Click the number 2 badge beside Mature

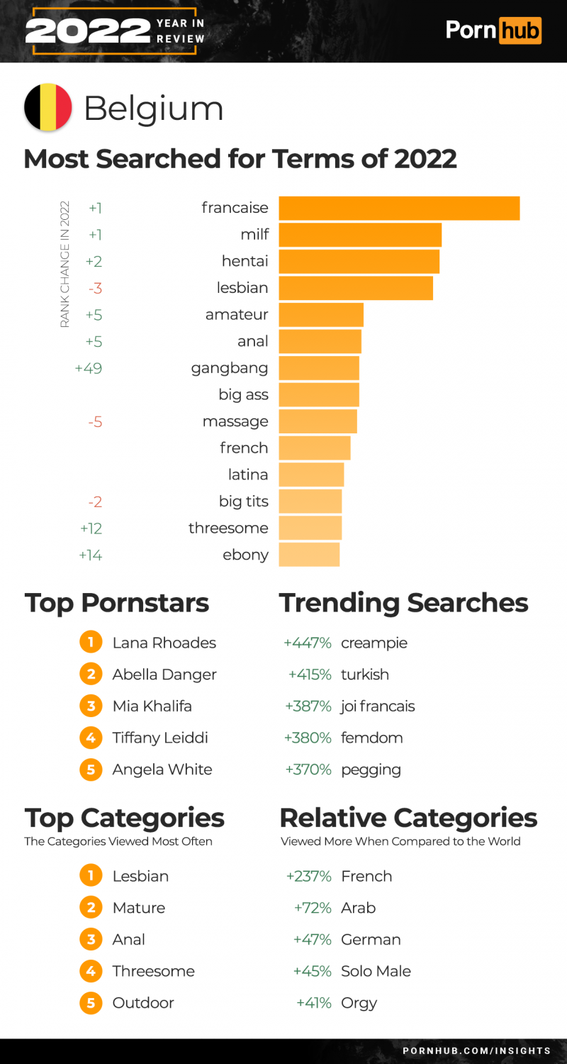coord(91,907)
